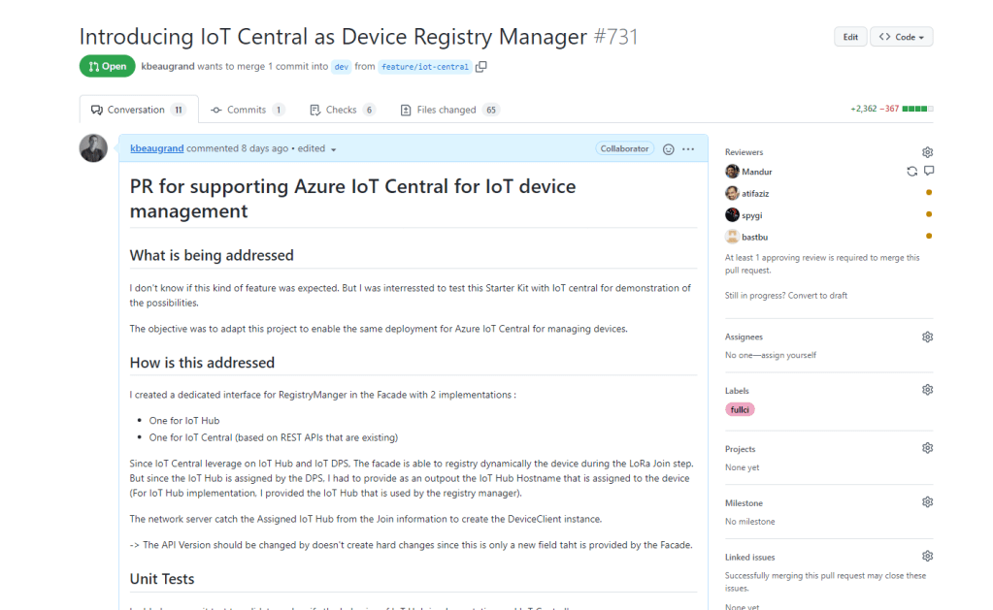Screen dimensions: 993x610
Task: Click the Labels gear icon
Action: 927,390
